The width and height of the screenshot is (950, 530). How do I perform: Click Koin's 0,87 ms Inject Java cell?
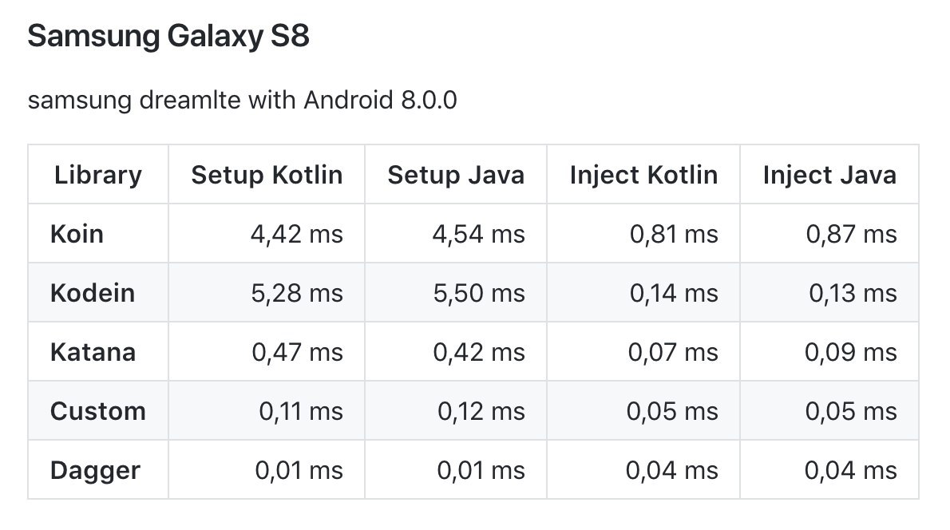click(x=852, y=234)
